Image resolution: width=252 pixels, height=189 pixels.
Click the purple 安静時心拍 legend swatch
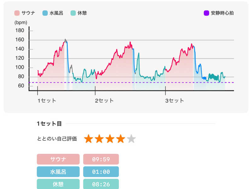tap(206, 13)
